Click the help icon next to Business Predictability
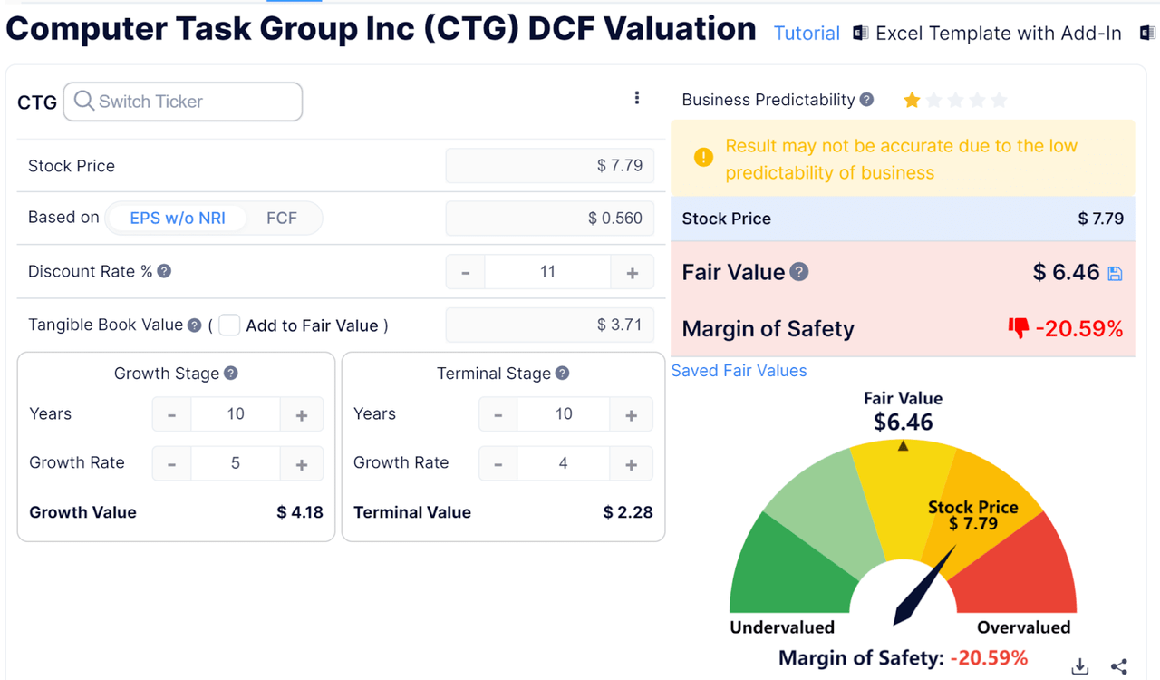This screenshot has width=1160, height=680. pyautogui.click(x=866, y=100)
